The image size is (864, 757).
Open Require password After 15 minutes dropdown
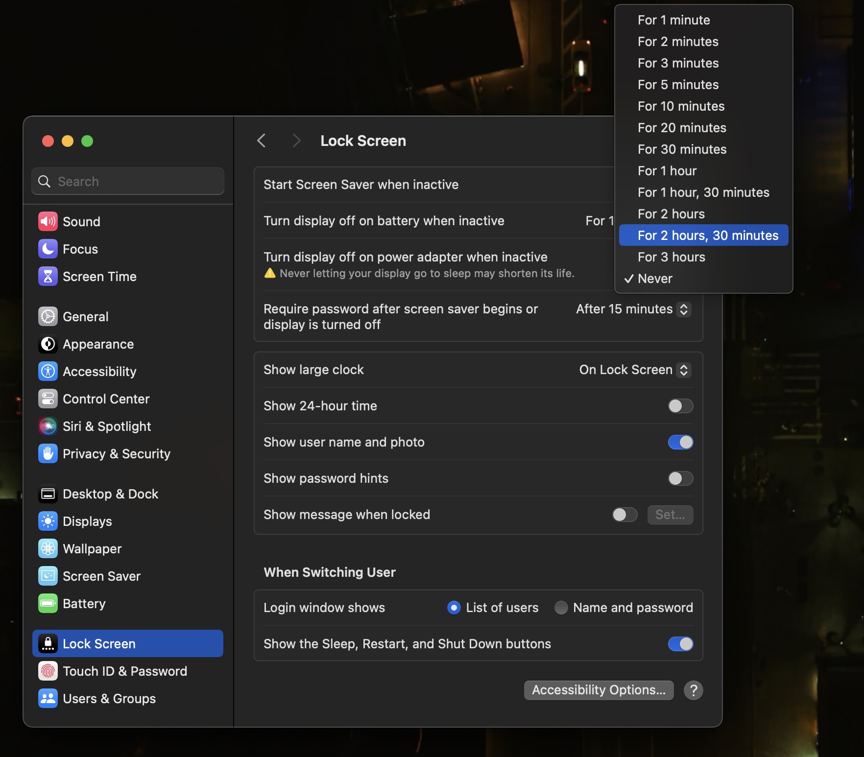pos(633,309)
